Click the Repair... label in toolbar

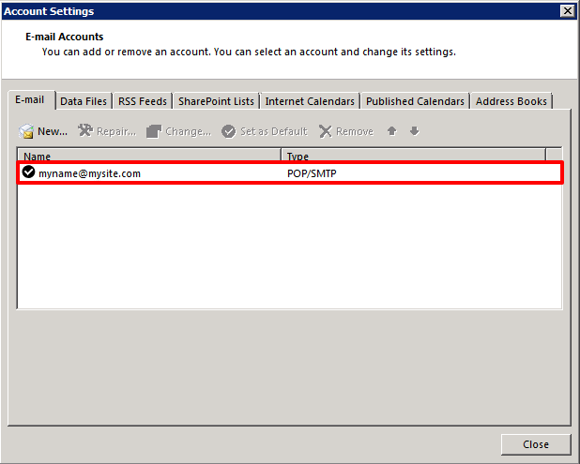(116, 131)
